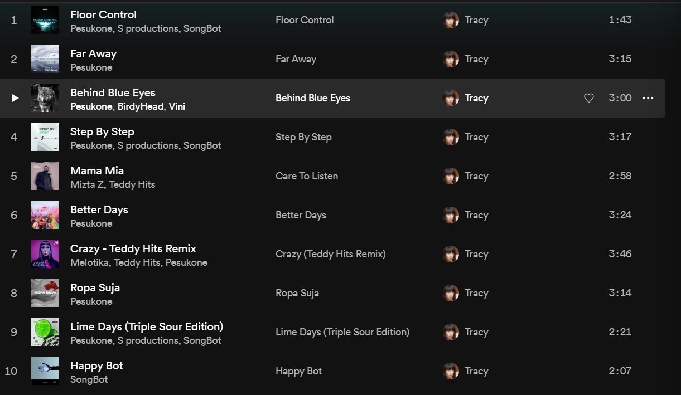Click Tracy's avatar on the Ropa Suja row

pos(451,293)
